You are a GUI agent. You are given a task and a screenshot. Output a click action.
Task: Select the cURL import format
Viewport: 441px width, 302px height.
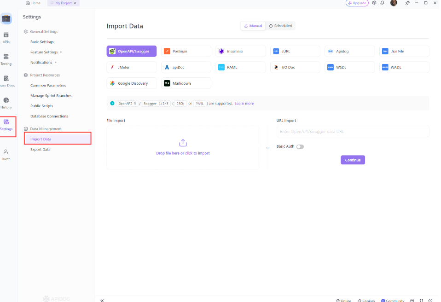pyautogui.click(x=295, y=51)
